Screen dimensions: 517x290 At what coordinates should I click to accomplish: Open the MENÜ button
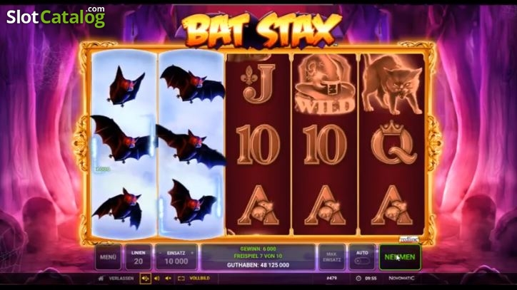click(x=108, y=257)
